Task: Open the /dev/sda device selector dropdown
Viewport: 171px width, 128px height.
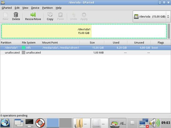Action: tap(152, 16)
